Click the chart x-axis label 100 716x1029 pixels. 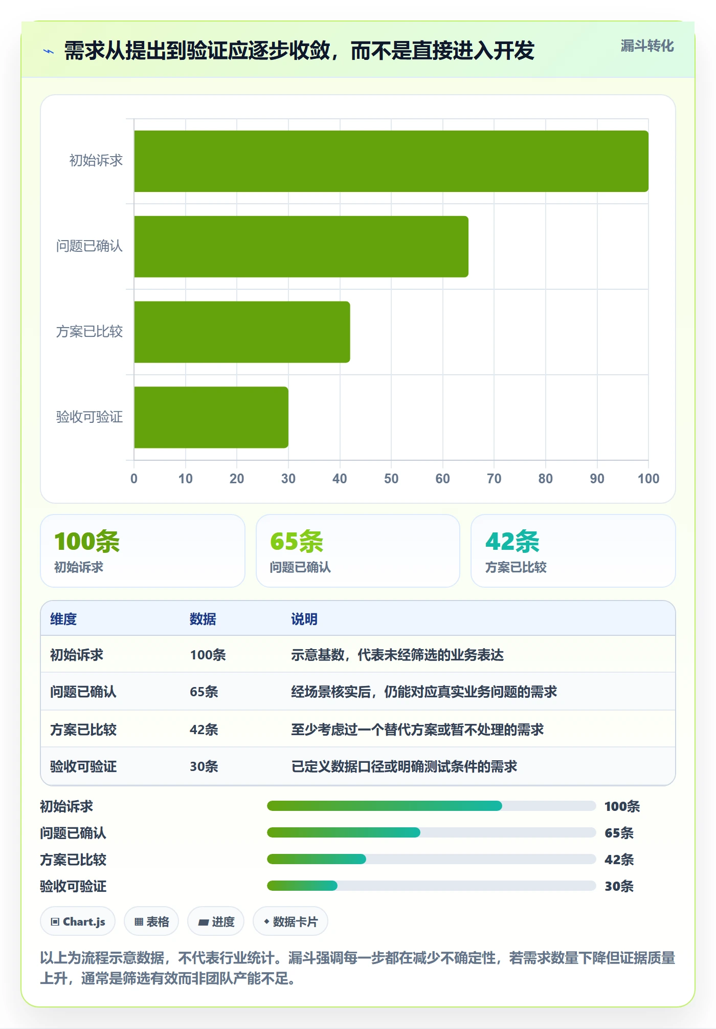point(648,479)
